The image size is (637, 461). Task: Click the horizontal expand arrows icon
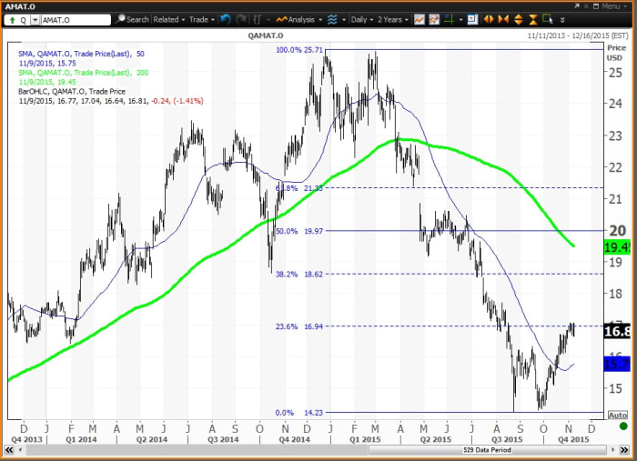point(489,19)
